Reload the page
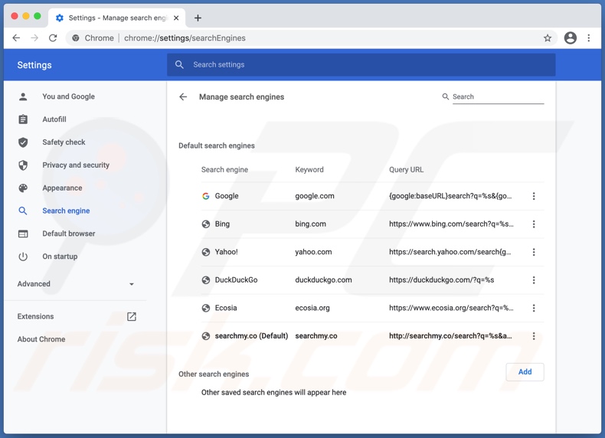The height and width of the screenshot is (438, 605). tap(53, 38)
